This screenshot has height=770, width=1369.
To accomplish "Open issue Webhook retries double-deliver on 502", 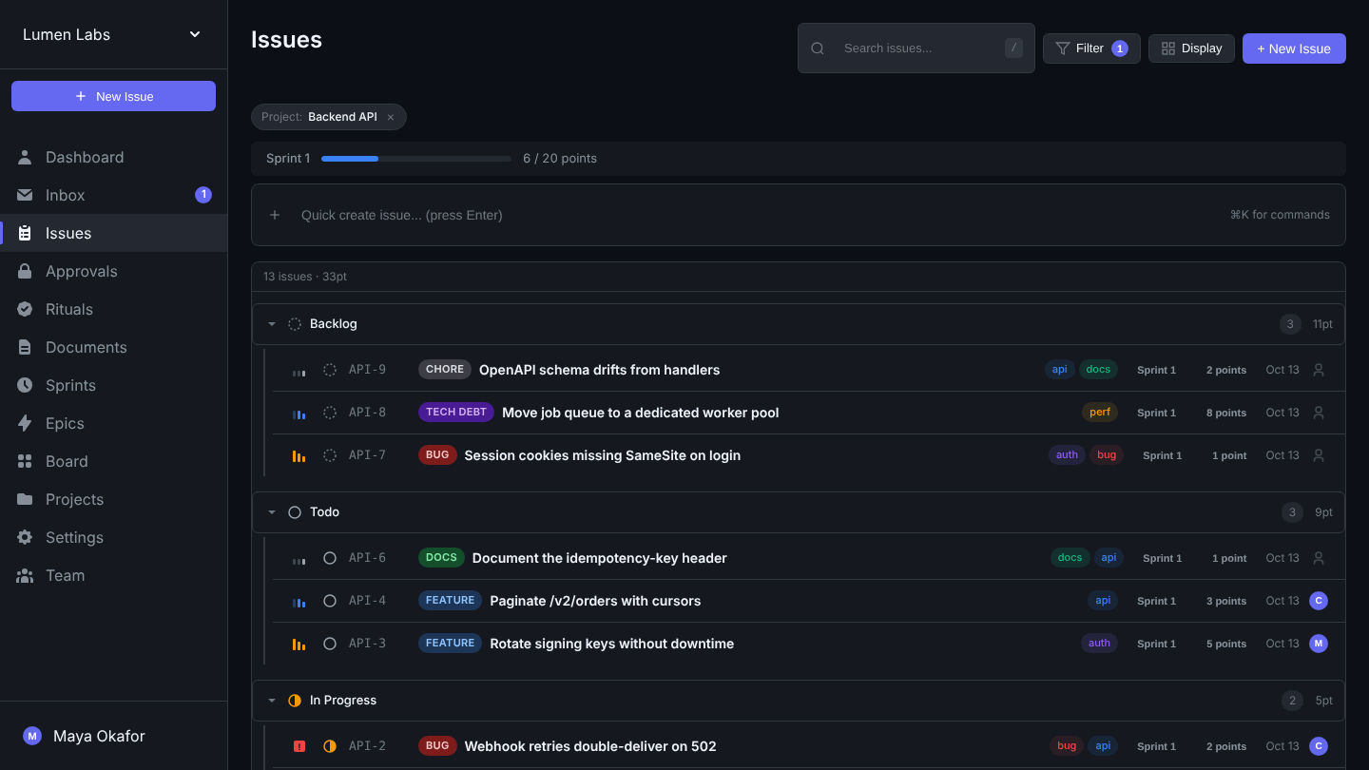I will point(590,746).
